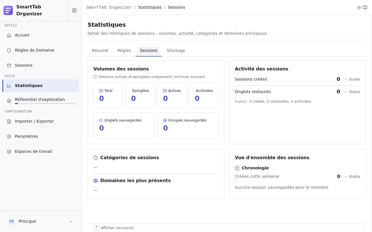Open Accueil in the sidebar
Viewport: 372px width, 232px height.
[41, 35]
